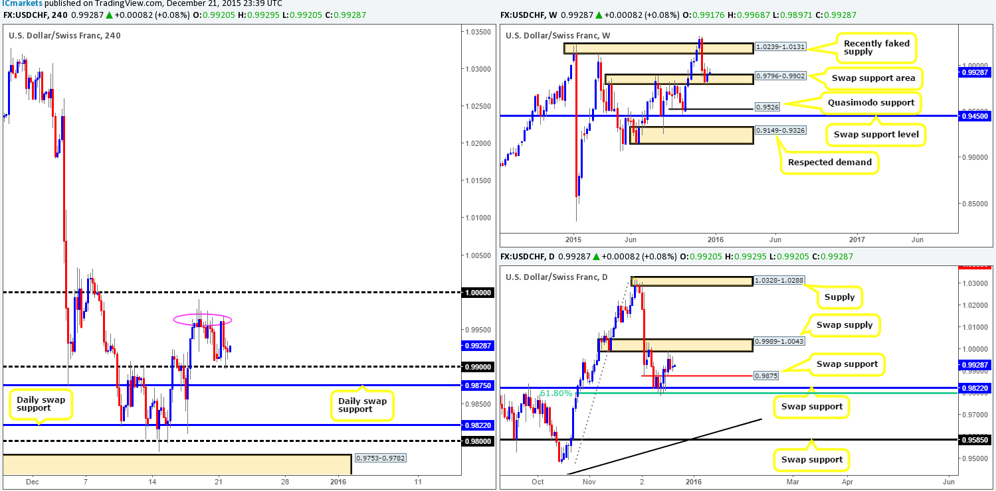Select the 1.0239-1.0131 zone label
This screenshot has height=491, width=996.
(x=781, y=48)
